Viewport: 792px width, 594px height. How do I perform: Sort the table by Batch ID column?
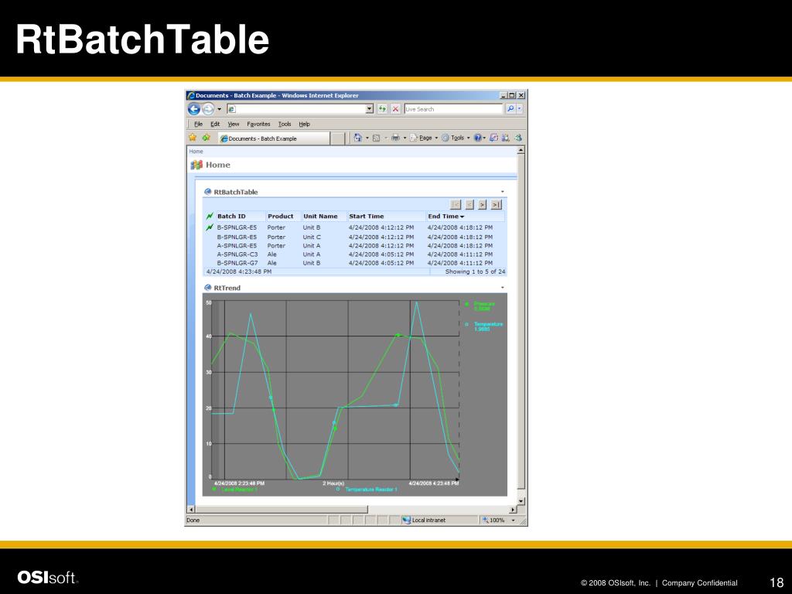(x=231, y=217)
